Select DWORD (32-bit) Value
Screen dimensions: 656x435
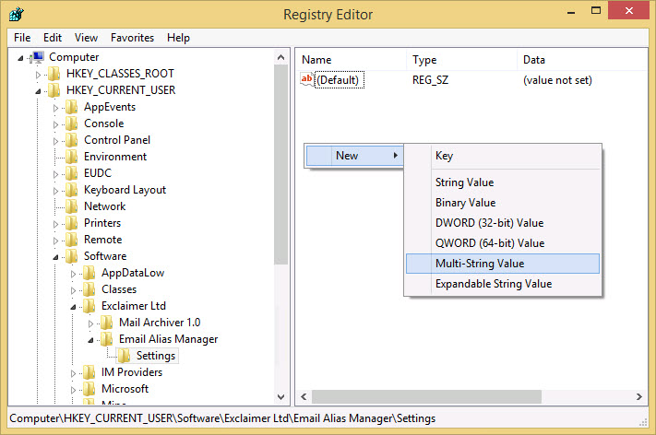click(503, 223)
